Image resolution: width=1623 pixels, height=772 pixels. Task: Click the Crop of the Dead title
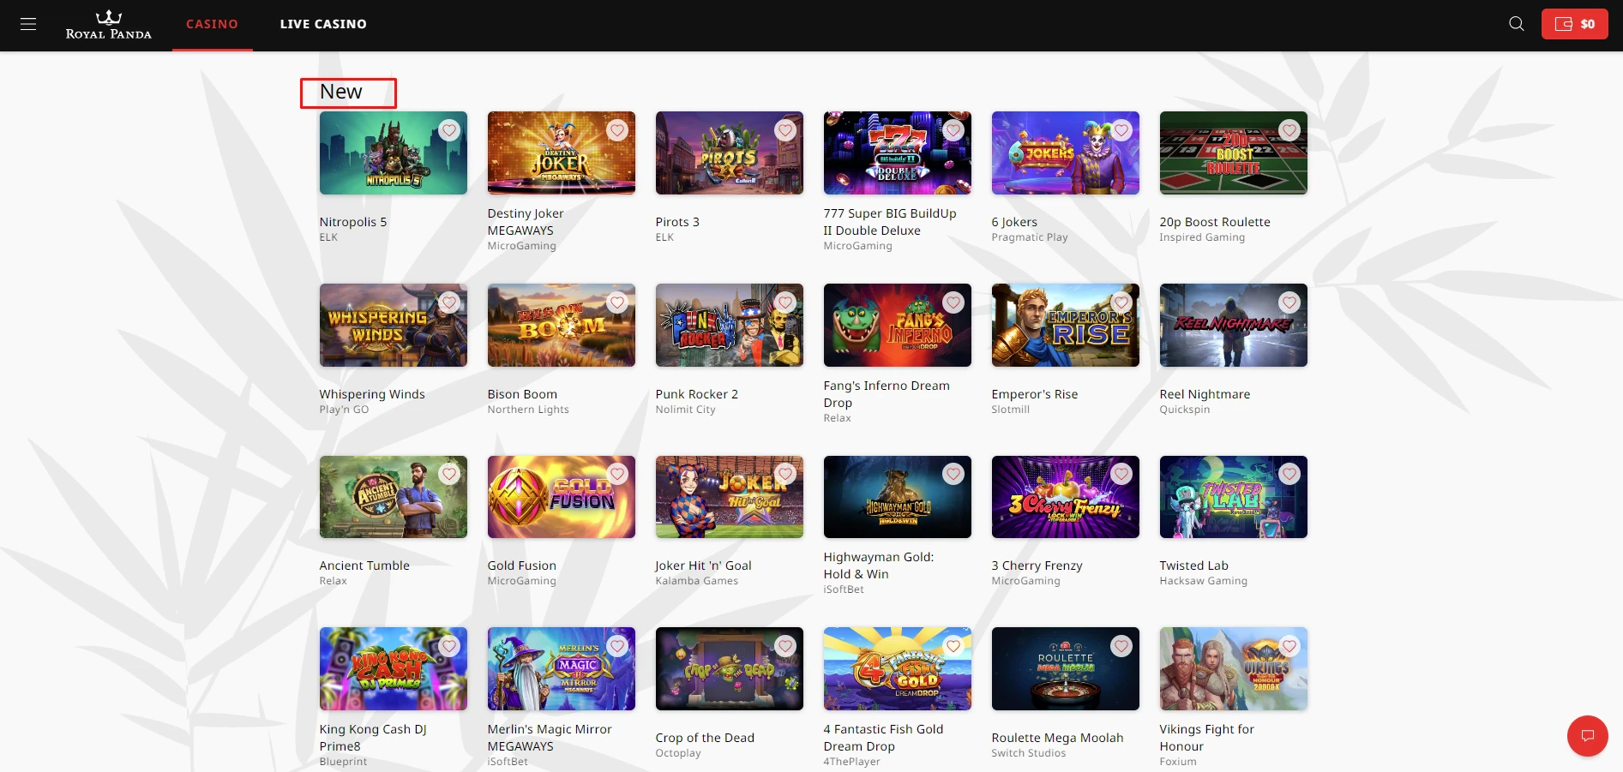[x=705, y=738]
